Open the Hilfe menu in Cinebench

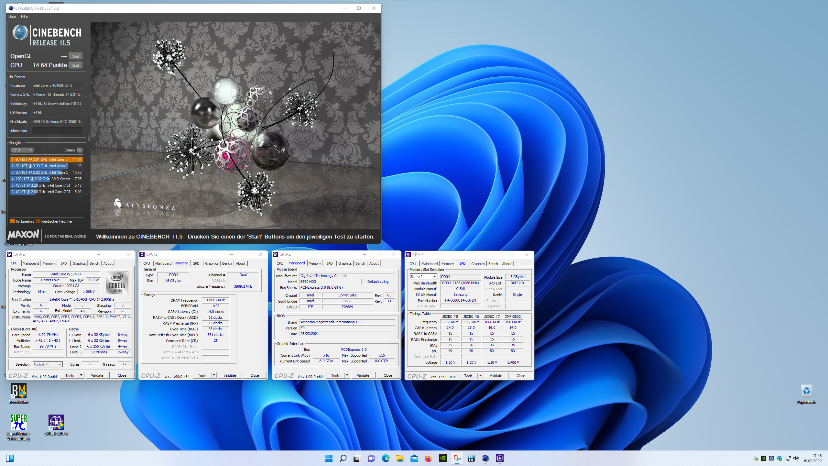[x=24, y=17]
